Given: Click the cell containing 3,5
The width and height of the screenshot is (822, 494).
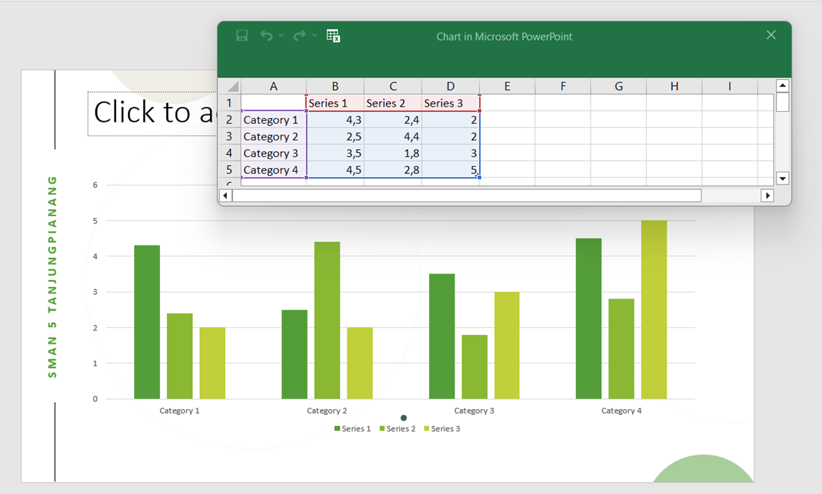Looking at the screenshot, I should 335,153.
